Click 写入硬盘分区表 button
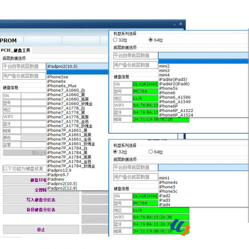 point(41,200)
